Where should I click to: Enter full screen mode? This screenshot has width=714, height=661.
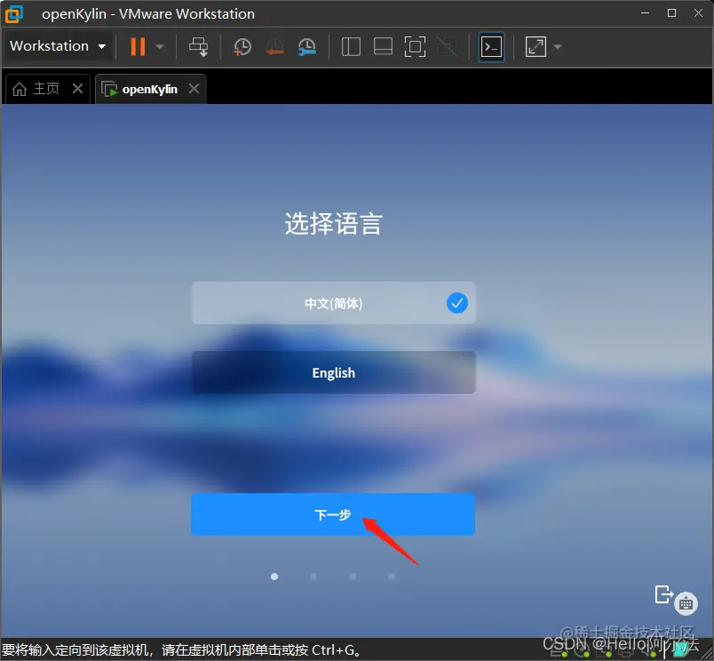click(x=415, y=46)
